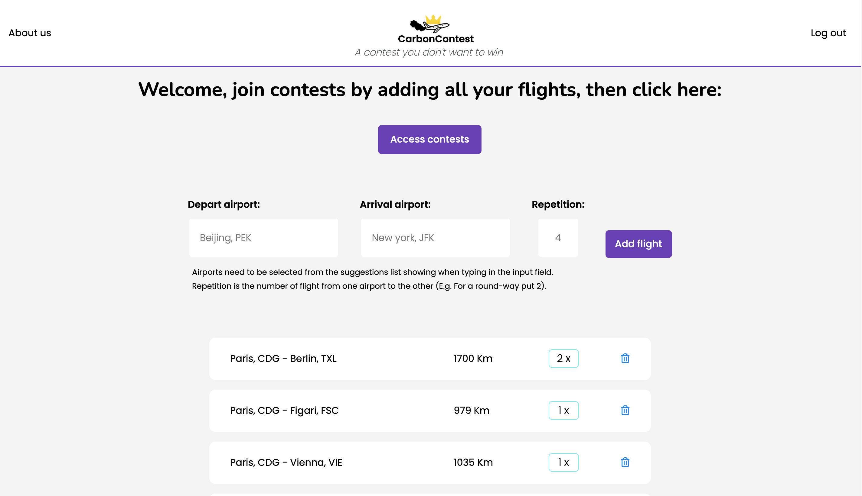Adjust the Vienna flight repetition count
This screenshot has height=496, width=862.
pos(563,462)
